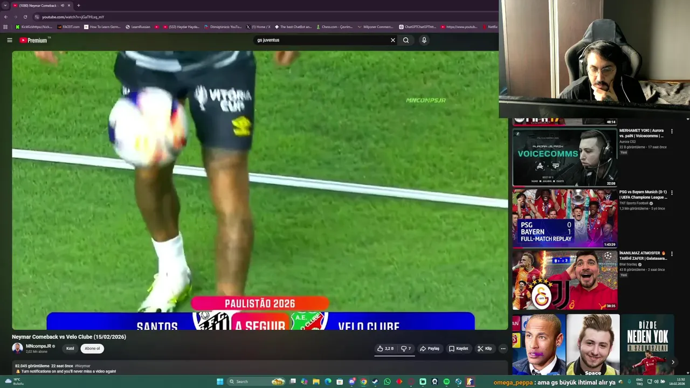This screenshot has width=690, height=388.
Task: Open the weather widget on taskbar
Action: [x=15, y=382]
